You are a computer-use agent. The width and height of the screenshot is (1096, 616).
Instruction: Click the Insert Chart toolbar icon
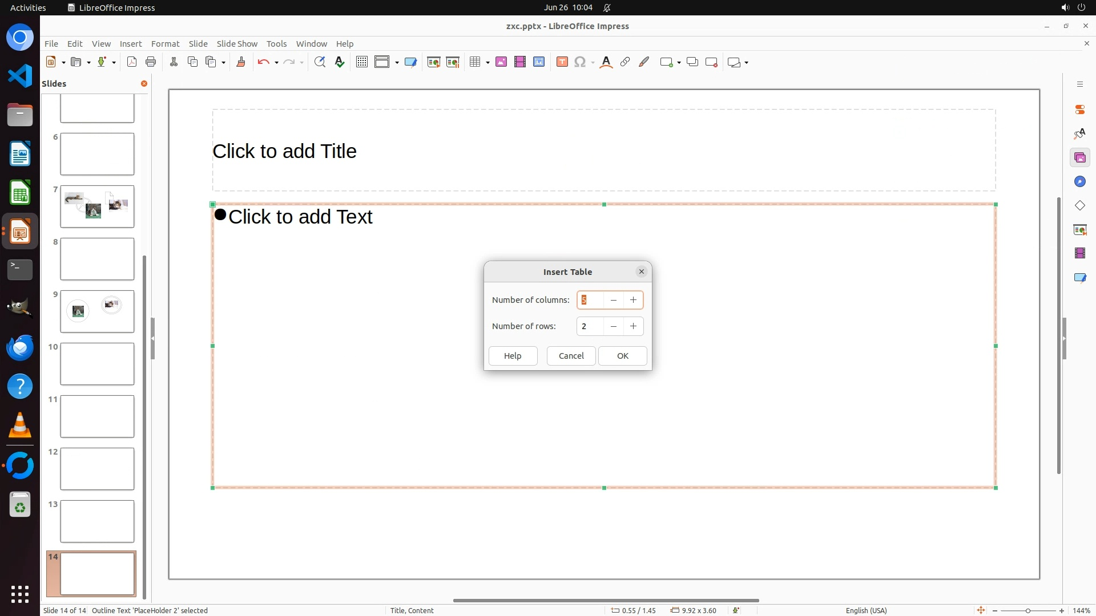539,62
